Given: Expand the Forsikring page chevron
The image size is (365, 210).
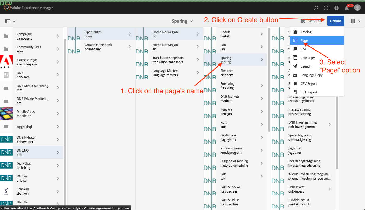Looking at the screenshot, I should [262, 86].
